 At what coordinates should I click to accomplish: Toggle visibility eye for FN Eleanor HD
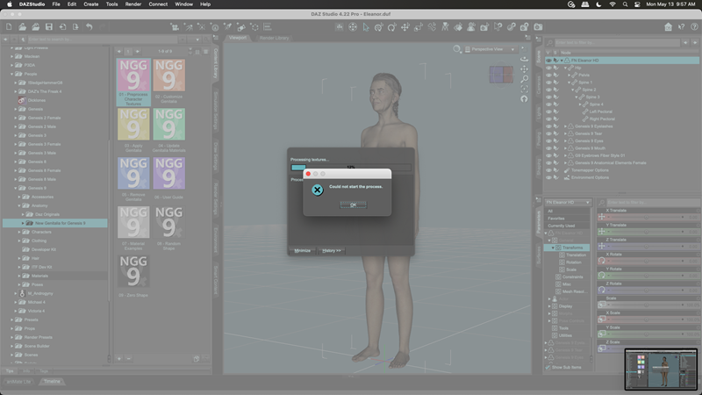tap(548, 61)
